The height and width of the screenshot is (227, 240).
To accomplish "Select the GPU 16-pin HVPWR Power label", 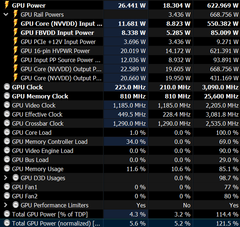I will 55,51.
